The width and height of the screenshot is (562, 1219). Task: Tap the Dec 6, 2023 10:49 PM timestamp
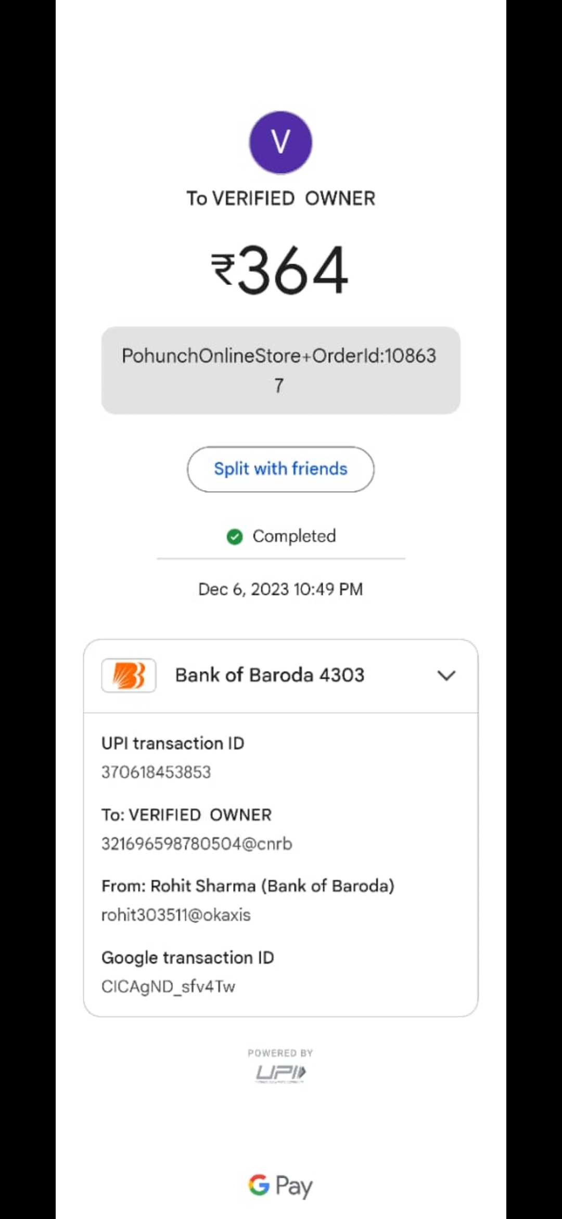tap(280, 589)
